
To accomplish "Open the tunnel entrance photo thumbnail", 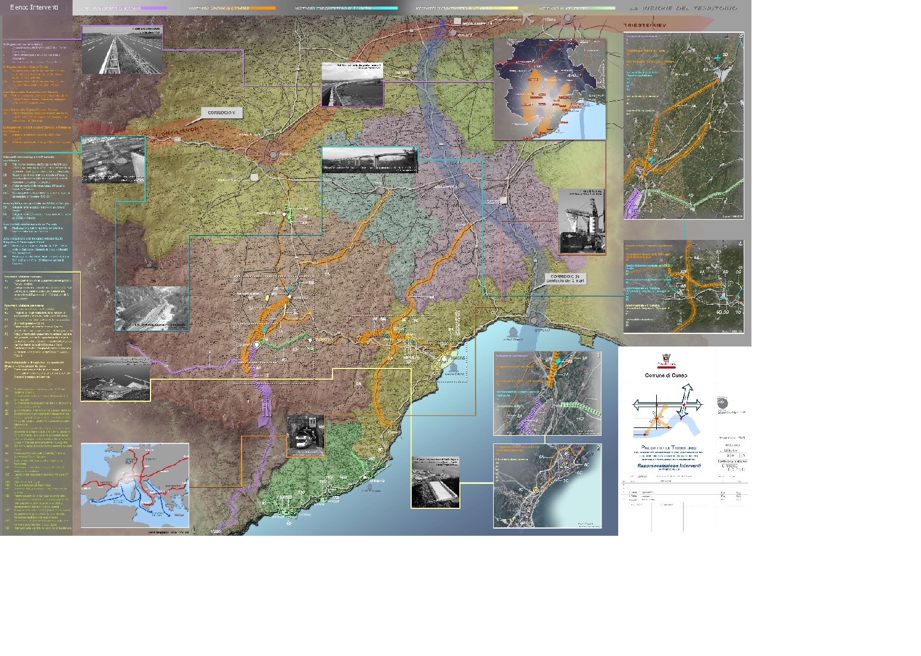I will pos(306,436).
